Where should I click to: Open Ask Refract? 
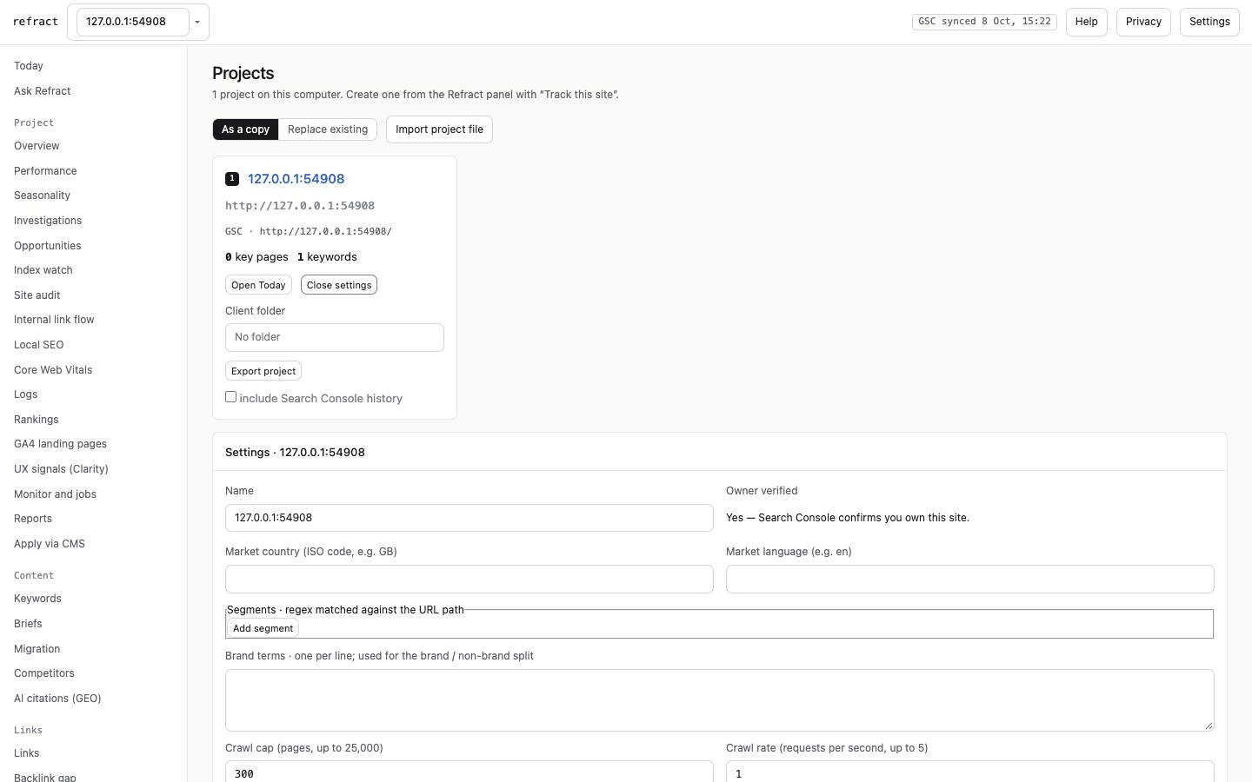tap(43, 91)
